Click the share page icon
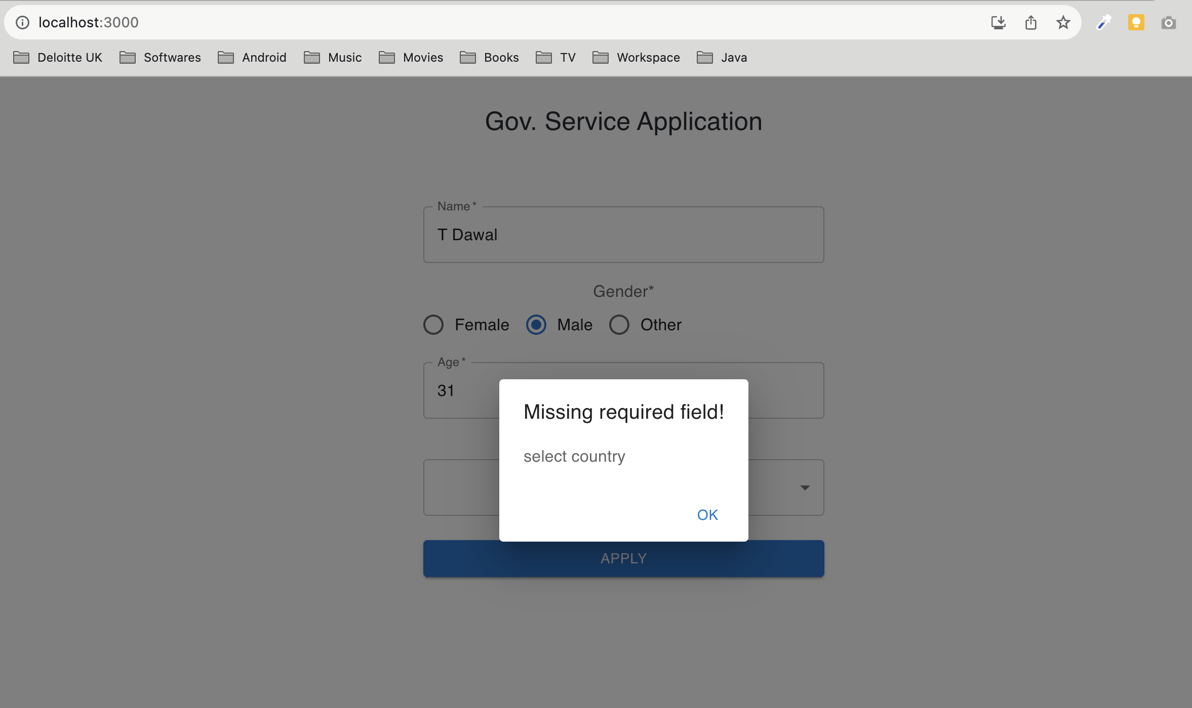This screenshot has height=708, width=1192. pyautogui.click(x=1030, y=22)
